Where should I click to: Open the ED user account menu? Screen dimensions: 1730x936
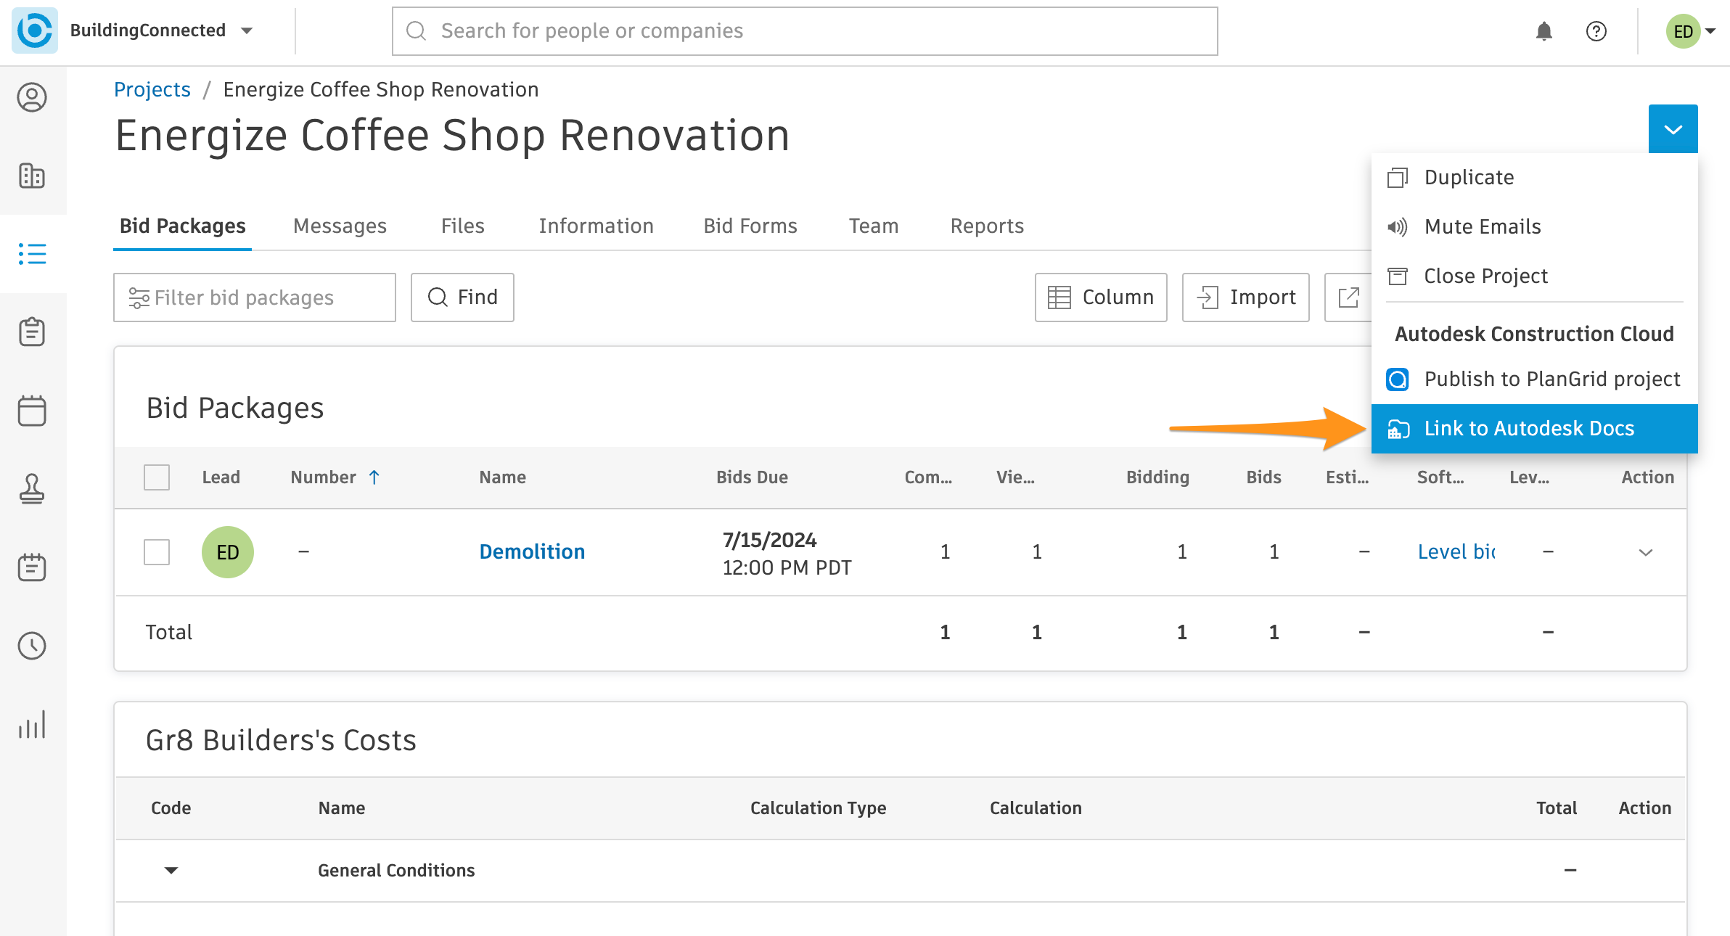click(1690, 31)
